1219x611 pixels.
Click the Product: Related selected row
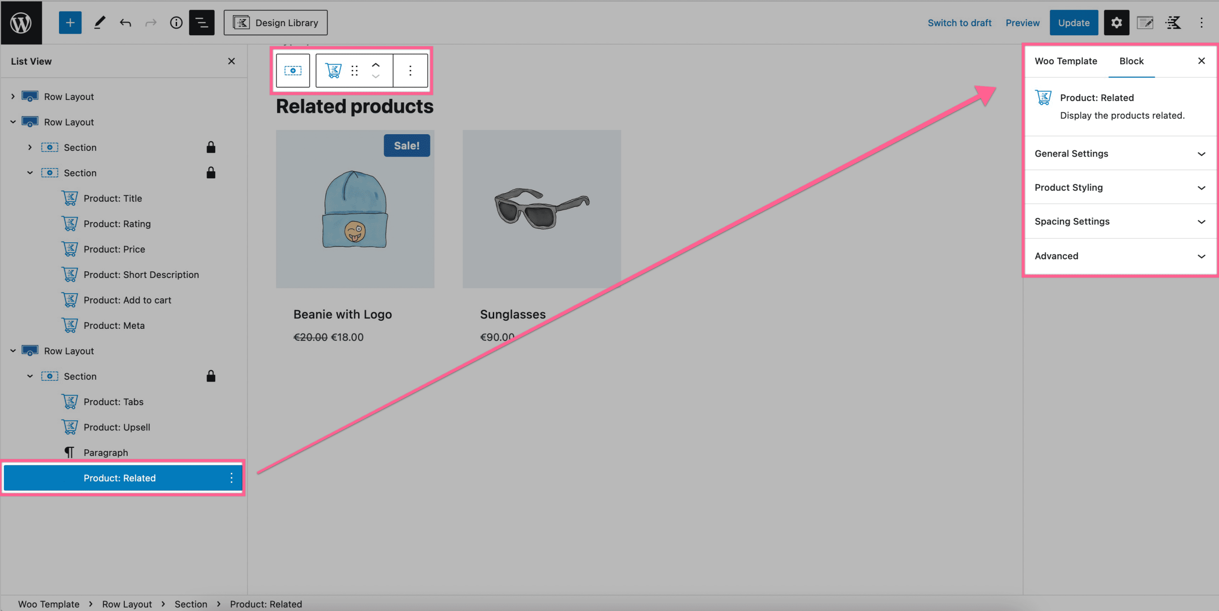[x=123, y=478]
